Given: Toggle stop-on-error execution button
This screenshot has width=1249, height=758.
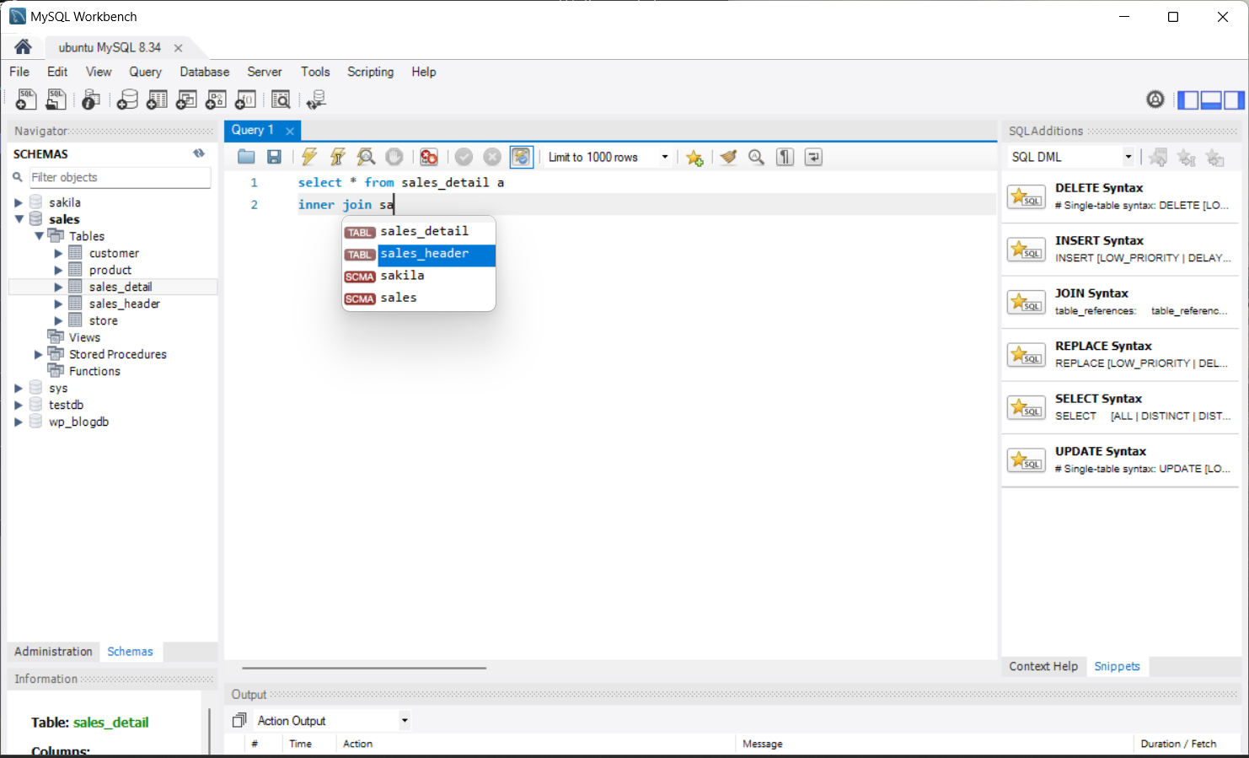Looking at the screenshot, I should [x=429, y=157].
